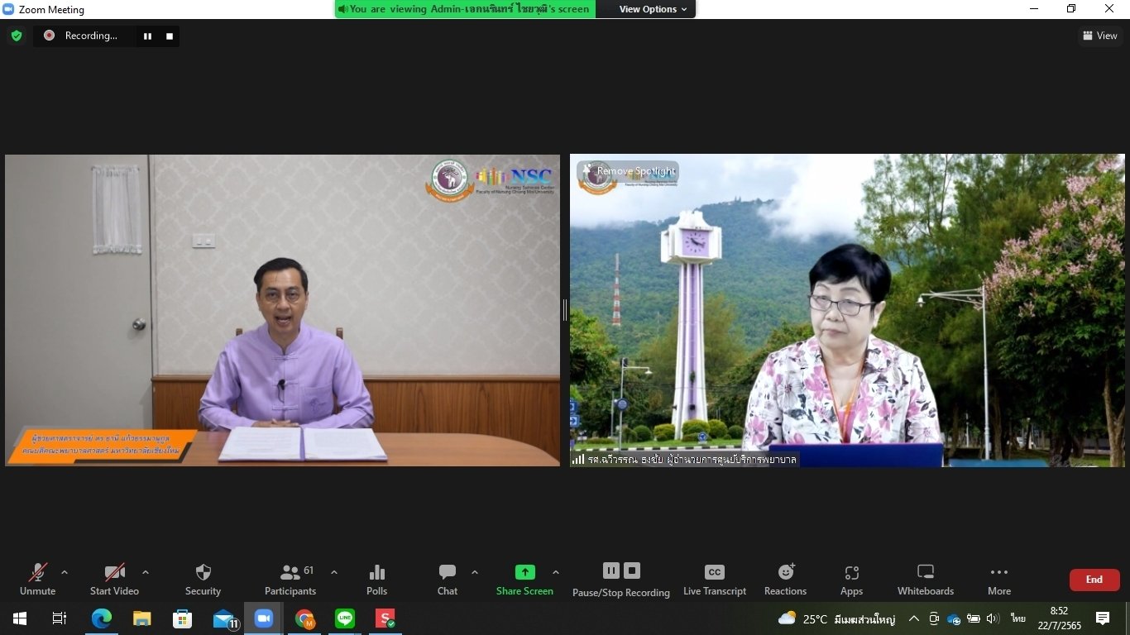
Task: Expand chat options arrow
Action: (x=475, y=572)
